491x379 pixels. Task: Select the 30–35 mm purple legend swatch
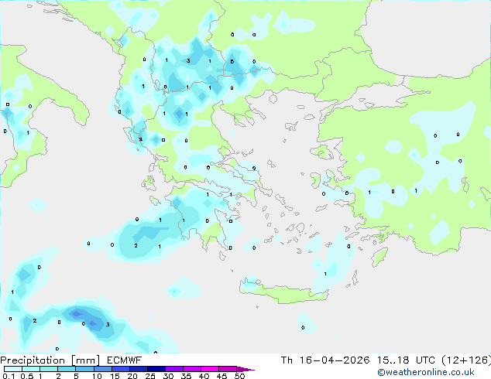pos(173,369)
